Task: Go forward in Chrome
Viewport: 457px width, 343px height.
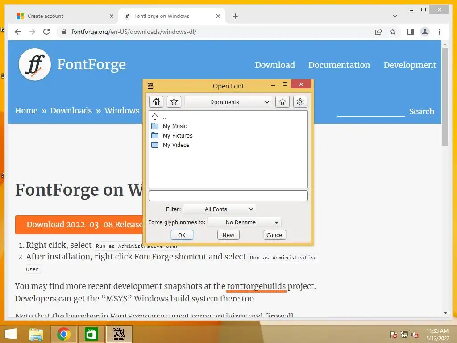Action: coord(32,32)
